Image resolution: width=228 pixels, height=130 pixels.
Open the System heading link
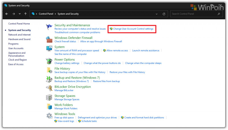coord(60,47)
